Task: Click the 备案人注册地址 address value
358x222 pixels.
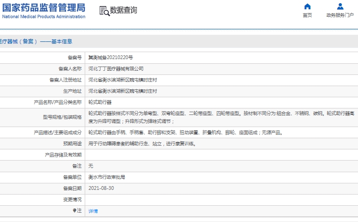Action: coord(122,80)
